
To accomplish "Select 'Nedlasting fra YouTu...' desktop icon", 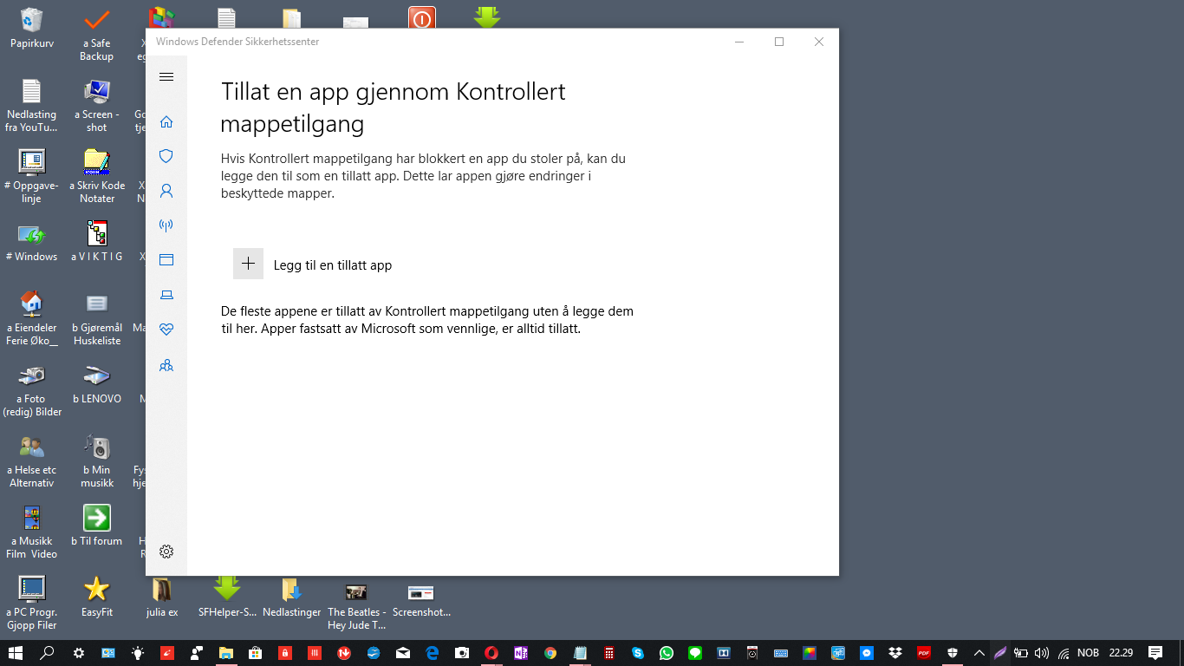I will click(31, 106).
